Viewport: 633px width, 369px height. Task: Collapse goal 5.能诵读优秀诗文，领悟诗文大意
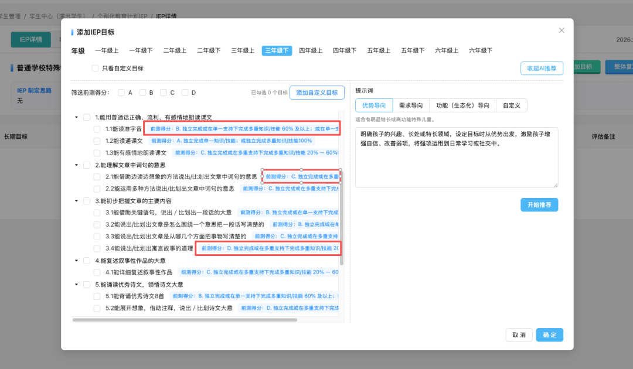point(76,284)
